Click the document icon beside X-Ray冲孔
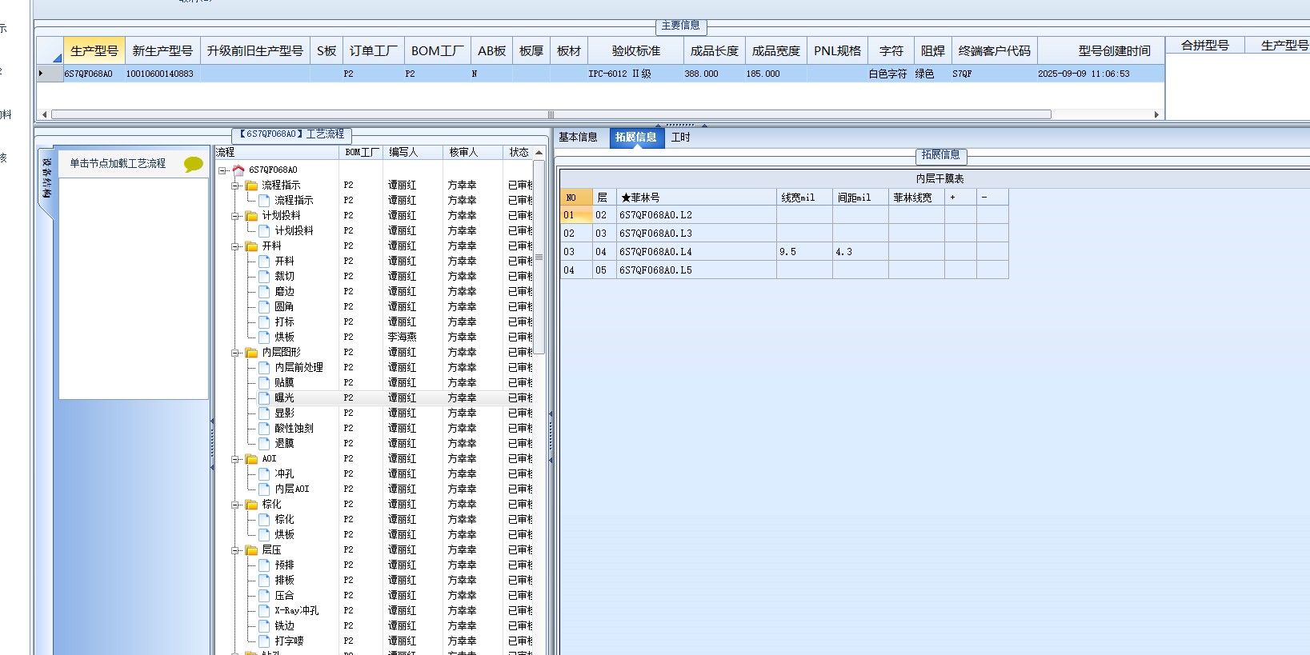Screen dimensions: 1310x655 264,610
